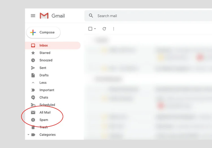Open the select dropdown arrow
The height and width of the screenshot is (148, 212).
tap(95, 29)
